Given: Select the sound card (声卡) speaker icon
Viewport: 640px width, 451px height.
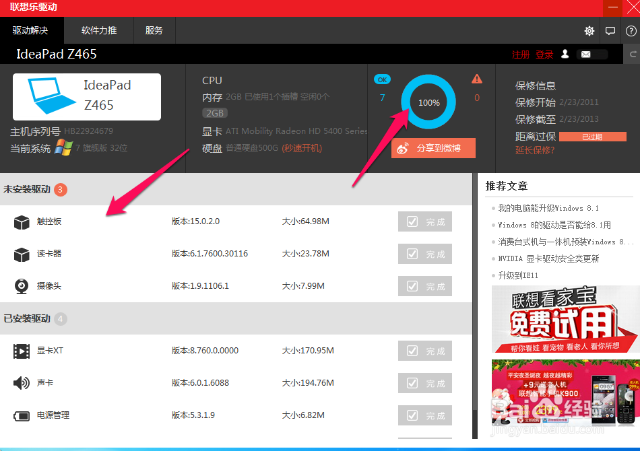Looking at the screenshot, I should click(x=21, y=382).
